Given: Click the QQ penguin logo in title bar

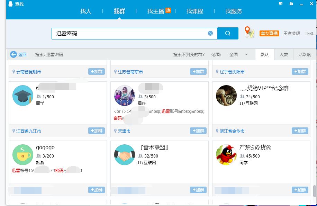Looking at the screenshot, I should [10, 4].
